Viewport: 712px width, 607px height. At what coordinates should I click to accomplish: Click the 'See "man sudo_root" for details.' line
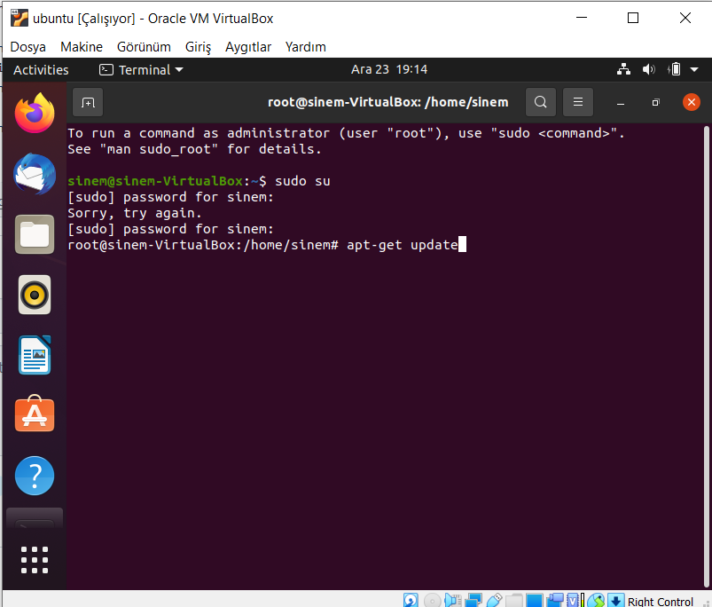pos(194,149)
